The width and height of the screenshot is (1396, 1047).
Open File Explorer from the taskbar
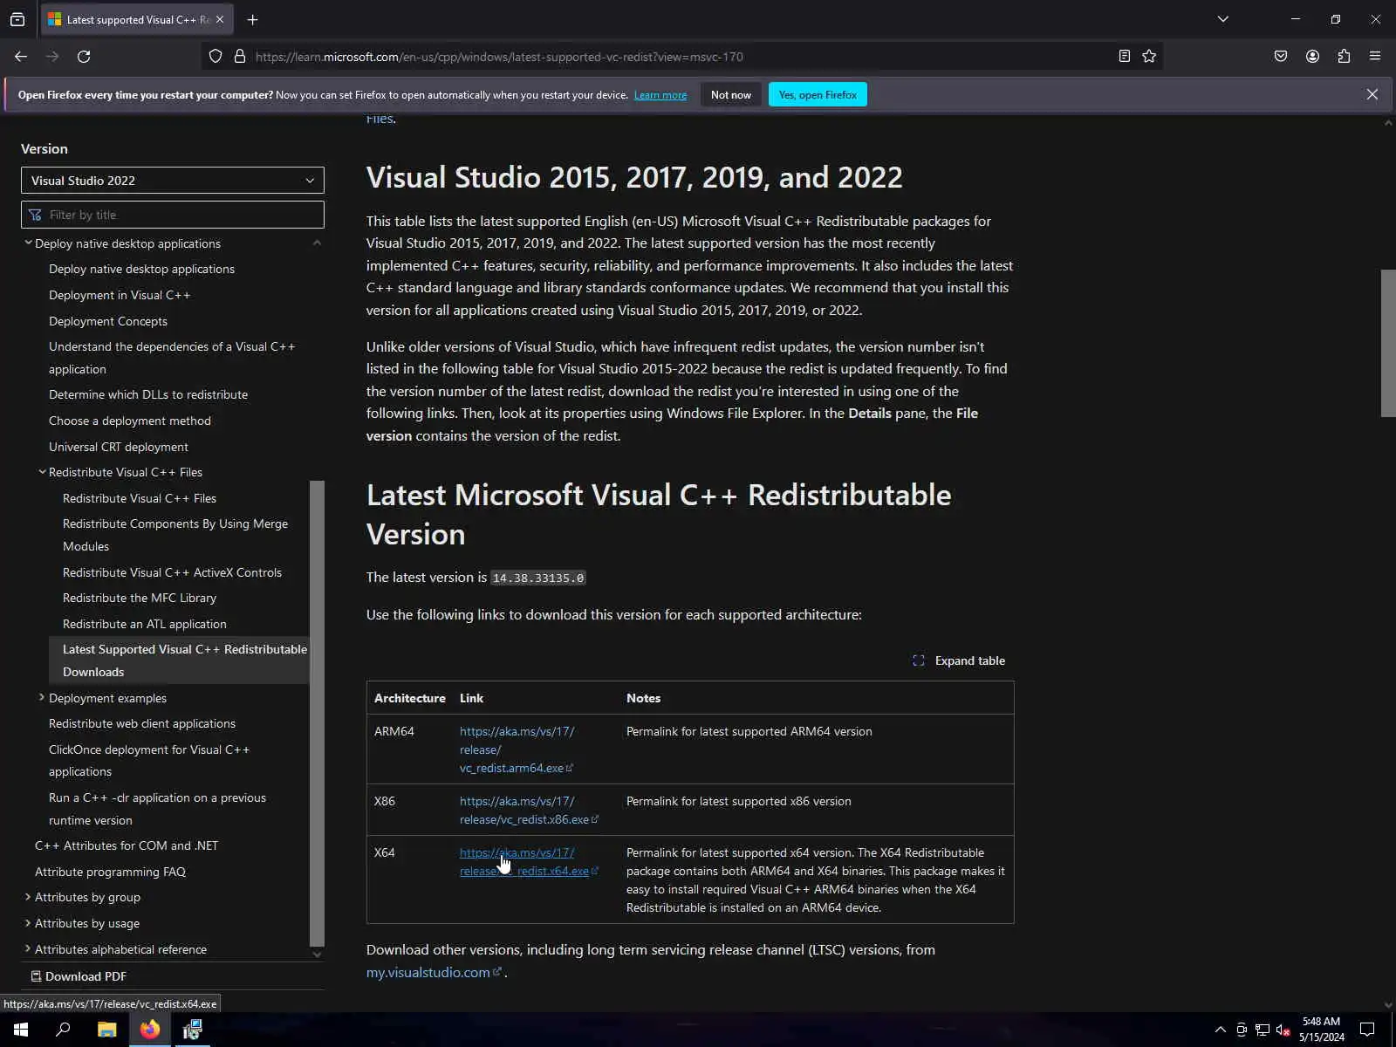coord(106,1030)
